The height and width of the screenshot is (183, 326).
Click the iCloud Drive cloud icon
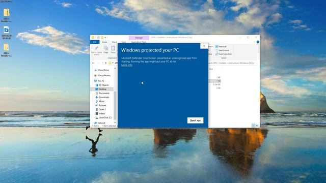tap(95, 70)
